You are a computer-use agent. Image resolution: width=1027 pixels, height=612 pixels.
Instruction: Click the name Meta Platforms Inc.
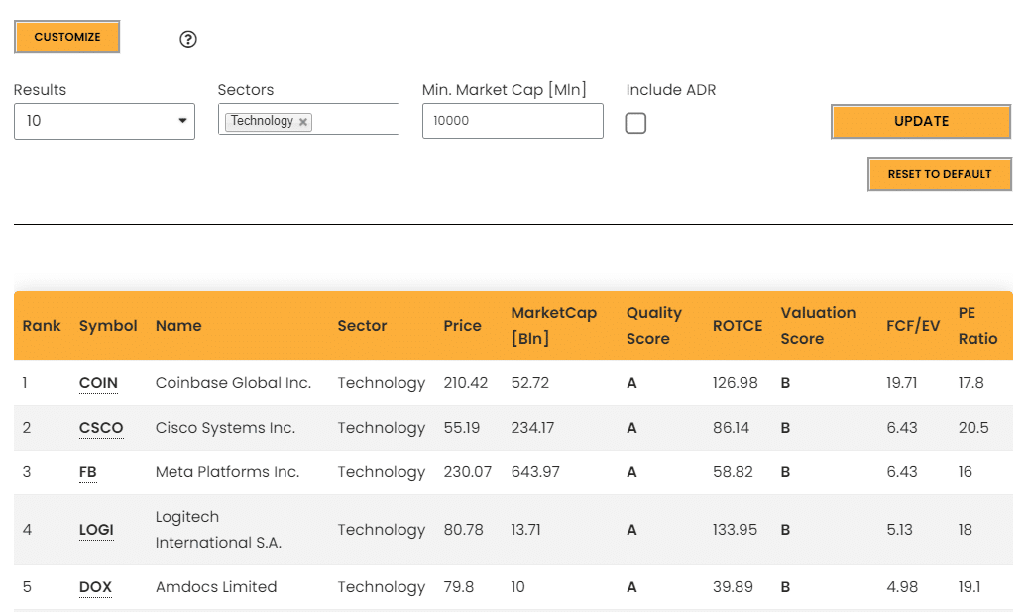pyautogui.click(x=227, y=472)
